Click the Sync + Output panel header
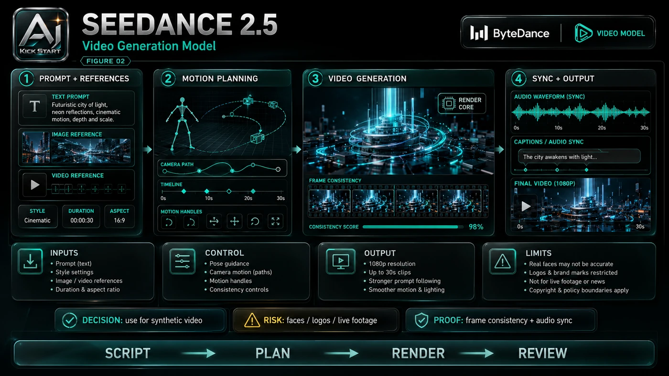The image size is (669, 376). coord(581,78)
